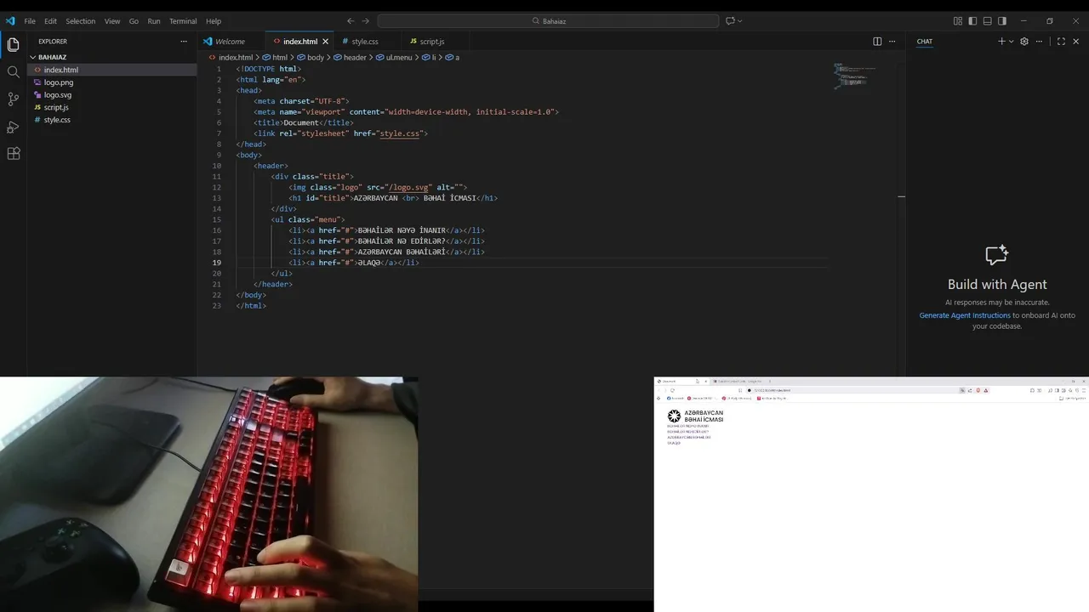Open Explorer Views and More Actions menu
Image resolution: width=1089 pixels, height=612 pixels.
pos(184,41)
